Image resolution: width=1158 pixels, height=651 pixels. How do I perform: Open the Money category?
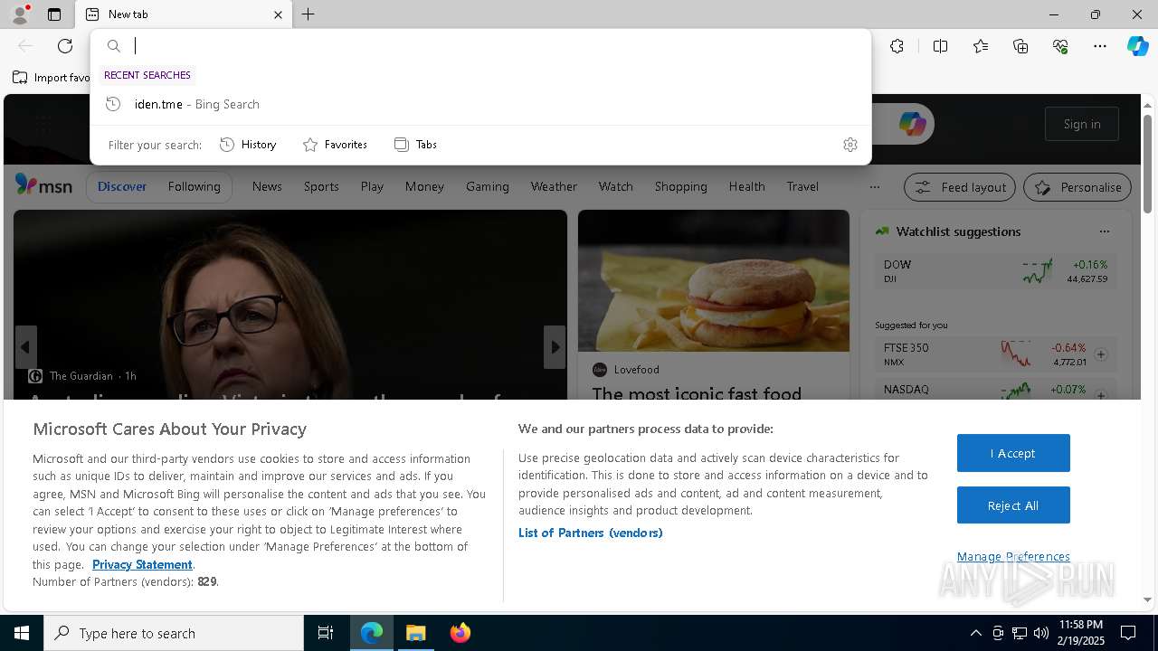click(x=424, y=186)
